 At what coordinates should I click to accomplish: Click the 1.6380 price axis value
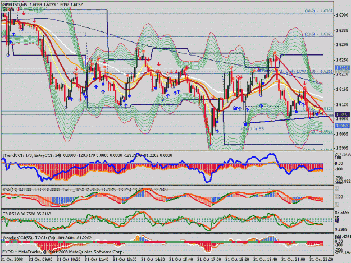tap(341, 15)
